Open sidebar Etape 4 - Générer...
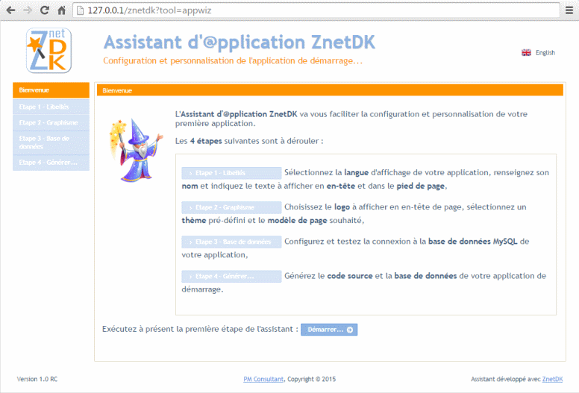The height and width of the screenshot is (393, 579). 51,163
